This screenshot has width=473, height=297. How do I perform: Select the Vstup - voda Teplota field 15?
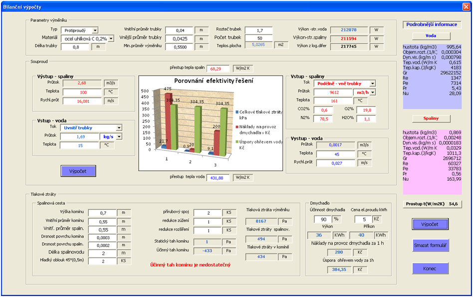coord(80,145)
